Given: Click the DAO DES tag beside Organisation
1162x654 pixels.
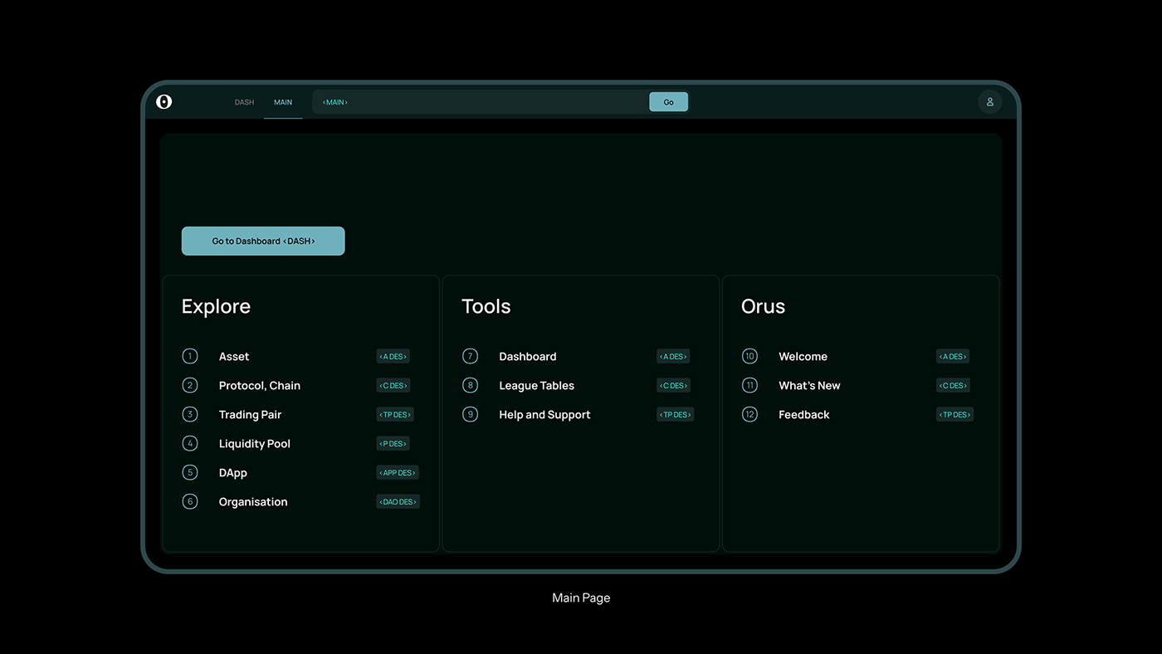Looking at the screenshot, I should 398,501.
